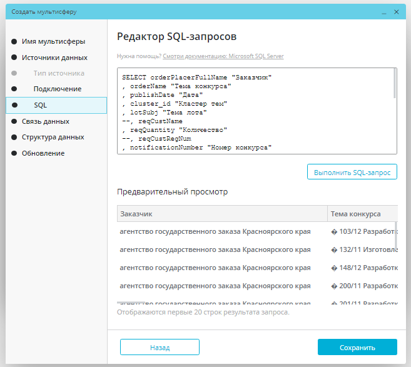Run query with Выполнить SQL-запрос button
Screen dimensions: 411x367
(x=352, y=172)
